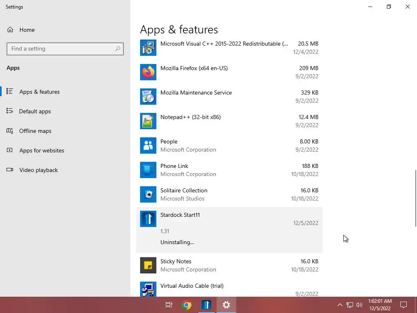
Task: Click the 1.31 version number
Action: 165,231
